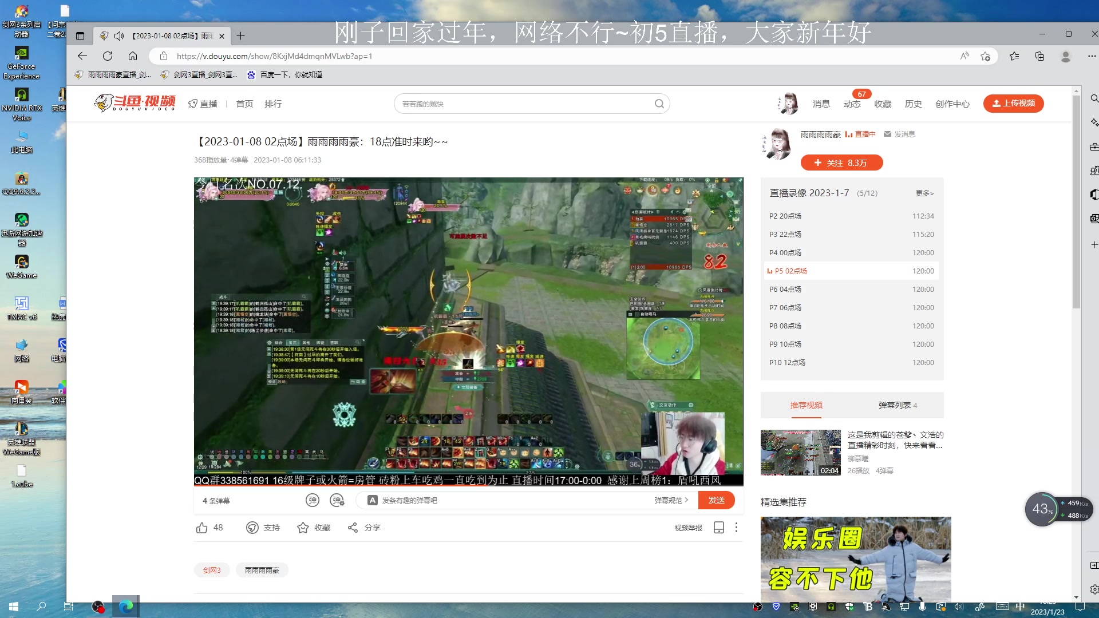Favorite the video with 收藏 star
Viewport: 1099px width, 618px height.
[303, 528]
